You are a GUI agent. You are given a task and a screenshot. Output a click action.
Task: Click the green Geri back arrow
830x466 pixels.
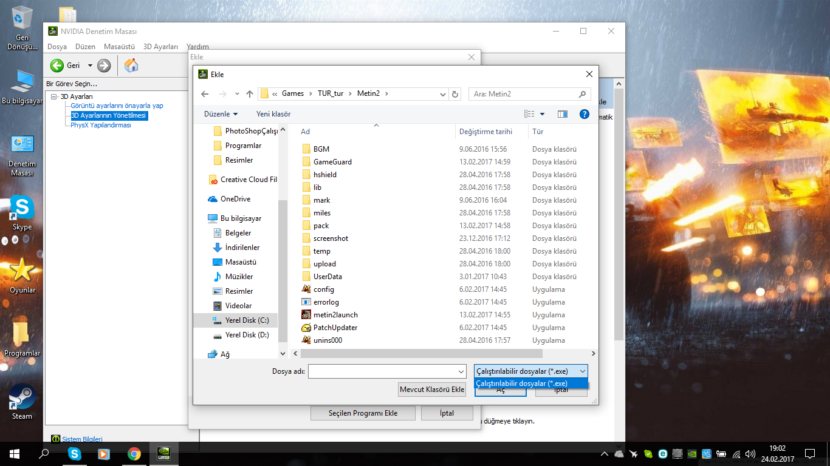pyautogui.click(x=57, y=66)
